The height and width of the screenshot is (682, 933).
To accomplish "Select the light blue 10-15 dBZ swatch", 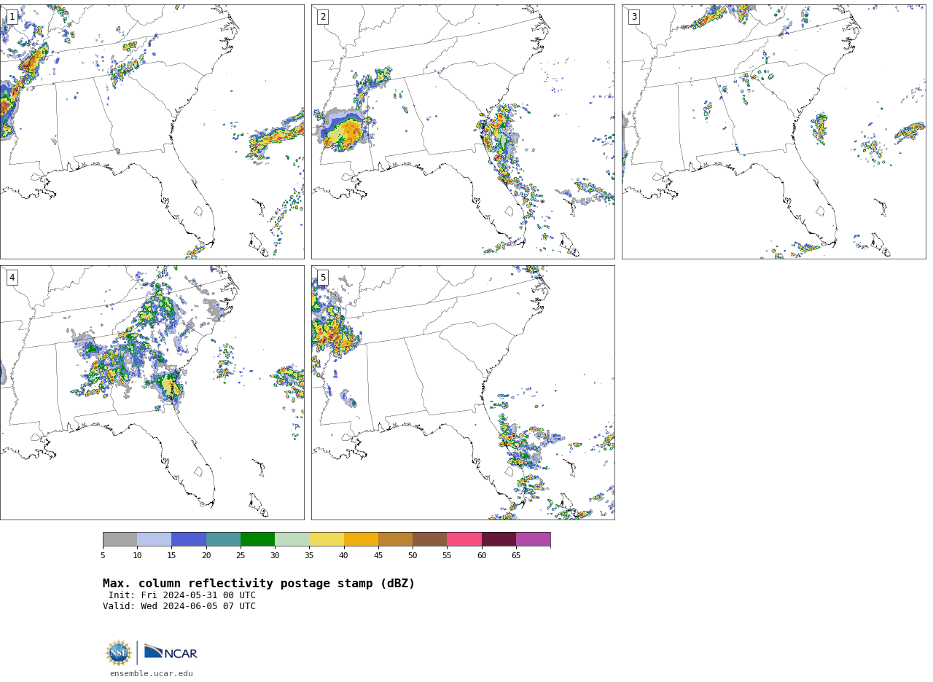I will coord(154,539).
